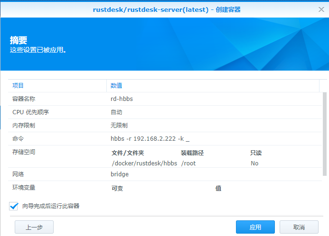This screenshot has height=236, width=329.
Task: Select the 命令 row label
Action: (18, 139)
